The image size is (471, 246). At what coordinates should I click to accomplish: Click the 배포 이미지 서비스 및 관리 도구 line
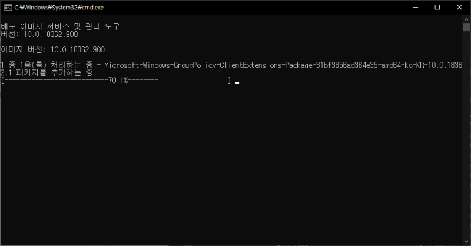(61, 26)
